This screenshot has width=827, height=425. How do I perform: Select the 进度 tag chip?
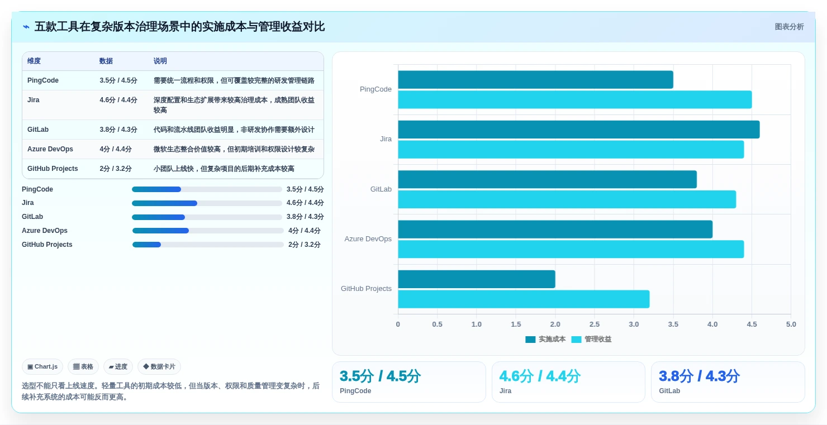pyautogui.click(x=118, y=366)
